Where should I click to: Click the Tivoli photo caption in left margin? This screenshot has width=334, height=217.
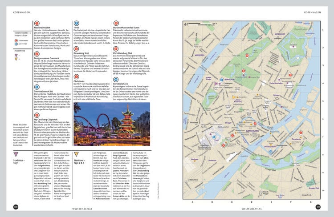(x=21, y=135)
